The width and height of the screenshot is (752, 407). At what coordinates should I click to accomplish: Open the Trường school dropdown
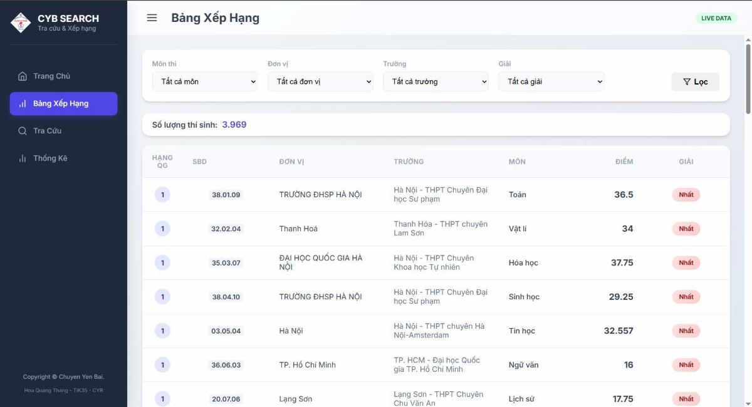[x=436, y=81]
